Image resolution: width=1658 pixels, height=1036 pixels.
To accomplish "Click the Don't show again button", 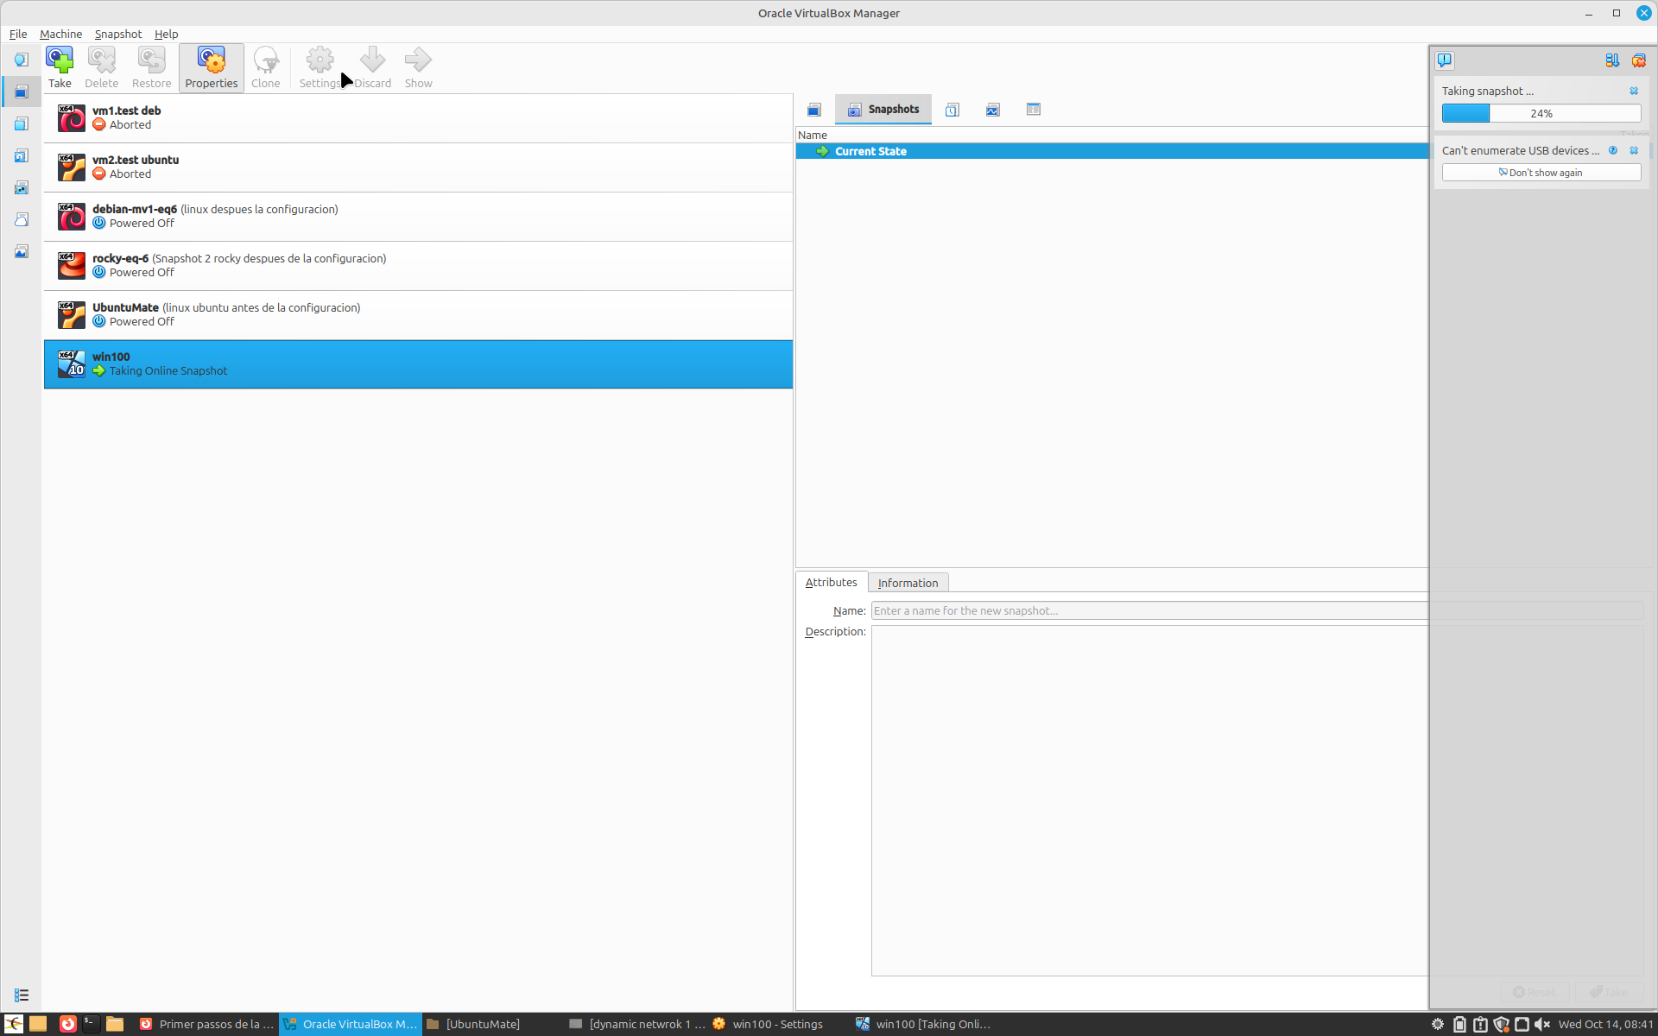I will [1541, 173].
